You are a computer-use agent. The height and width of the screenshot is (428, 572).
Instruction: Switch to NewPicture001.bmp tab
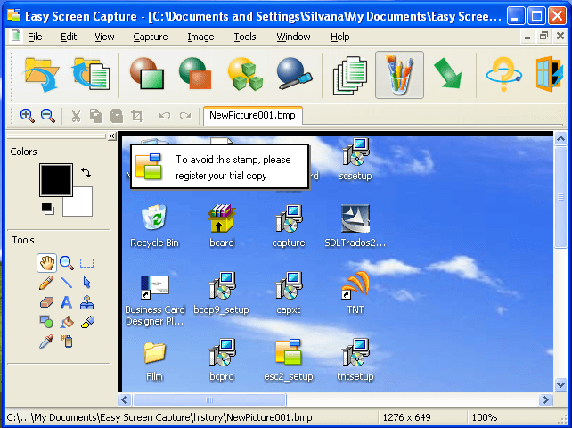click(252, 115)
